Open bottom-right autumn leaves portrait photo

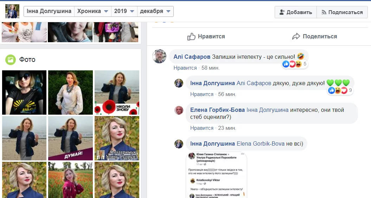117,180
